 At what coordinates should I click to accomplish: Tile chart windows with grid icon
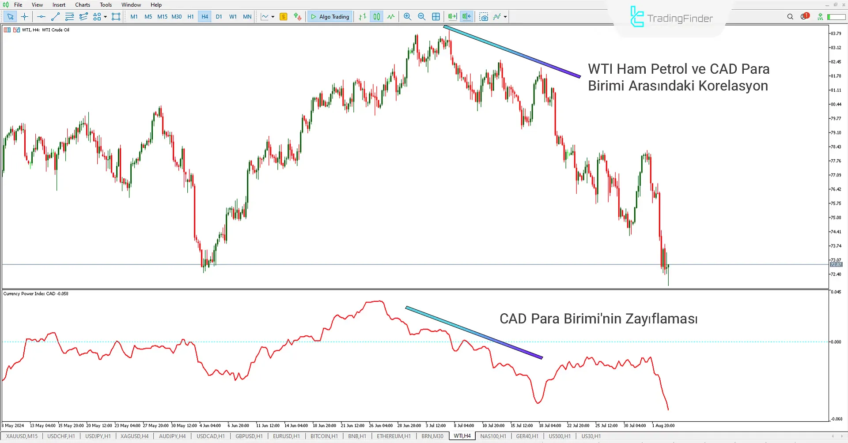coord(436,17)
